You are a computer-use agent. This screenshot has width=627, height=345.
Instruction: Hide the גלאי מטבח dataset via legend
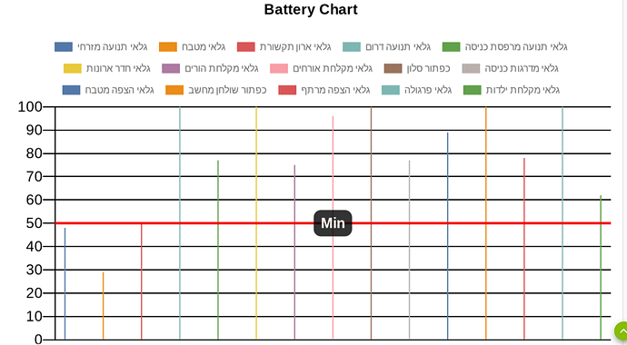tap(192, 46)
